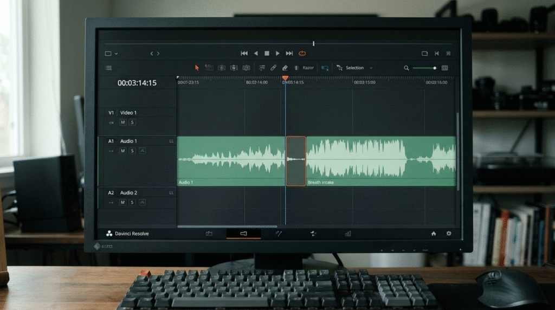Click the flag marker tool icon
The height and width of the screenshot is (310, 555).
coord(262,68)
